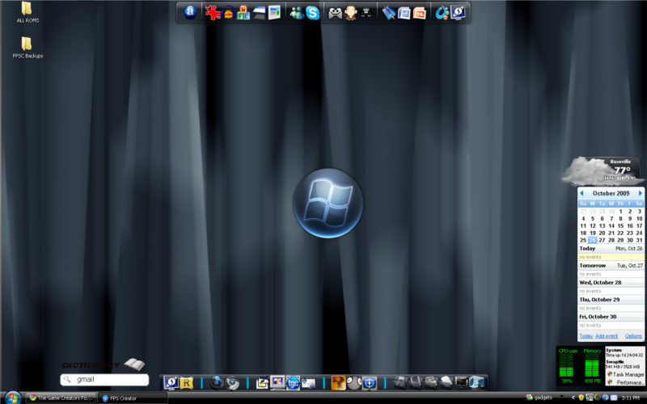Open the newspaper page icon in top dock

click(x=274, y=13)
